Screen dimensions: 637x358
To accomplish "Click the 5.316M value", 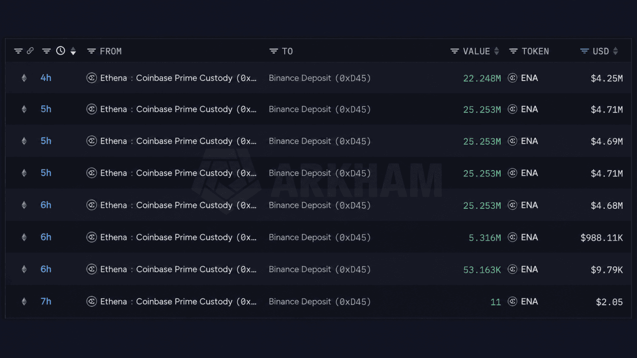I will coord(485,238).
